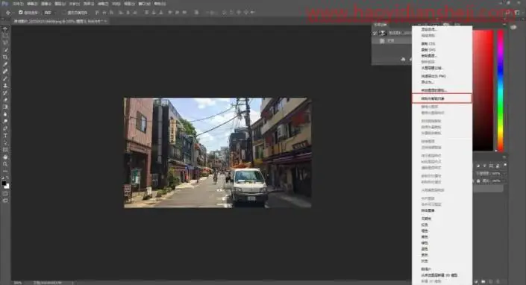Open the Auto-Select layer/group dropdown
The height and width of the screenshot is (285, 526).
coord(48,13)
